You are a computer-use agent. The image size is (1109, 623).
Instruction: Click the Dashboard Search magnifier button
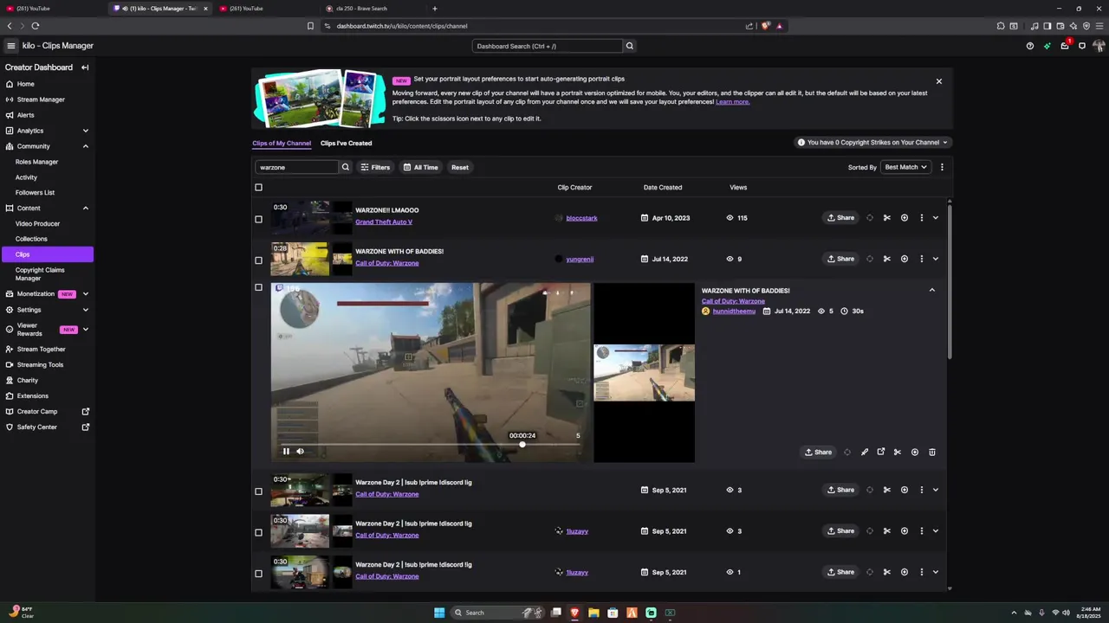pos(630,46)
